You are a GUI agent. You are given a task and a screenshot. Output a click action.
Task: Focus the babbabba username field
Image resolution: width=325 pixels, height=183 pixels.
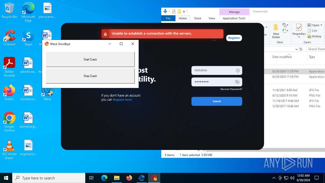click(217, 70)
